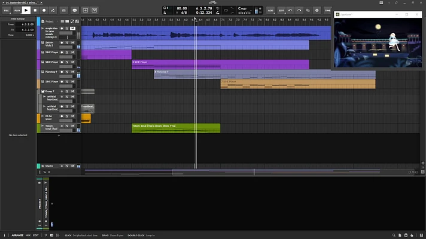Close the 01_September project tab
The width and height of the screenshot is (426, 239).
click(41, 2)
